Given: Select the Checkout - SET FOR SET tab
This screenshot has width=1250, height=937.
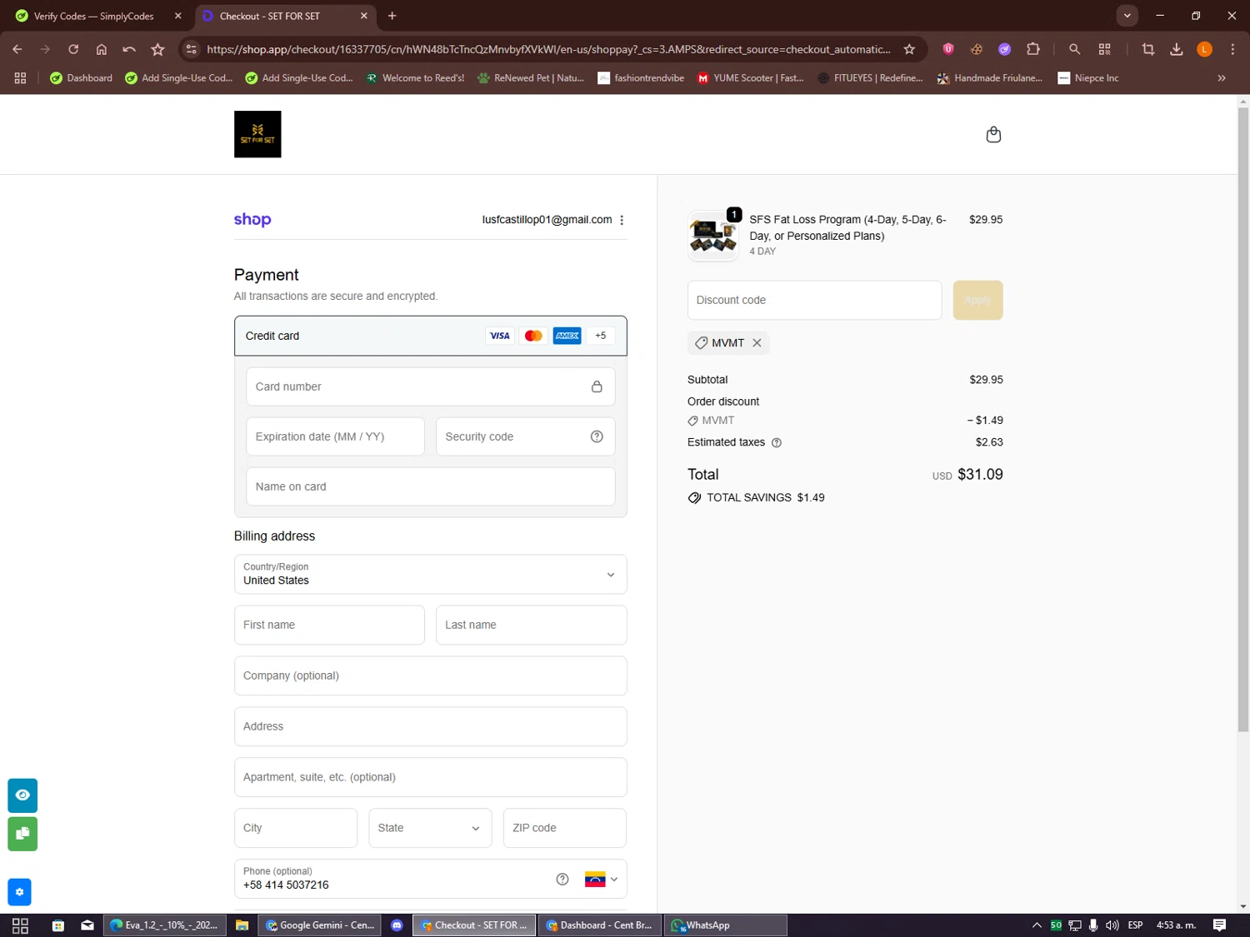Looking at the screenshot, I should click(270, 16).
